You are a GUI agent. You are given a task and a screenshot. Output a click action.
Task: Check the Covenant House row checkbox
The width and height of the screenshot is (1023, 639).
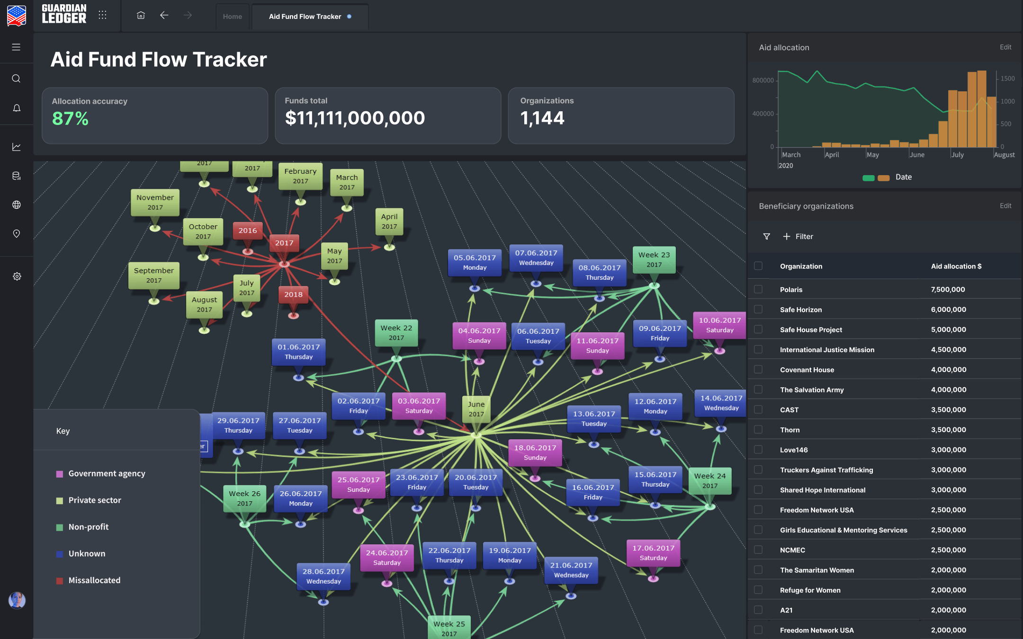tap(758, 369)
